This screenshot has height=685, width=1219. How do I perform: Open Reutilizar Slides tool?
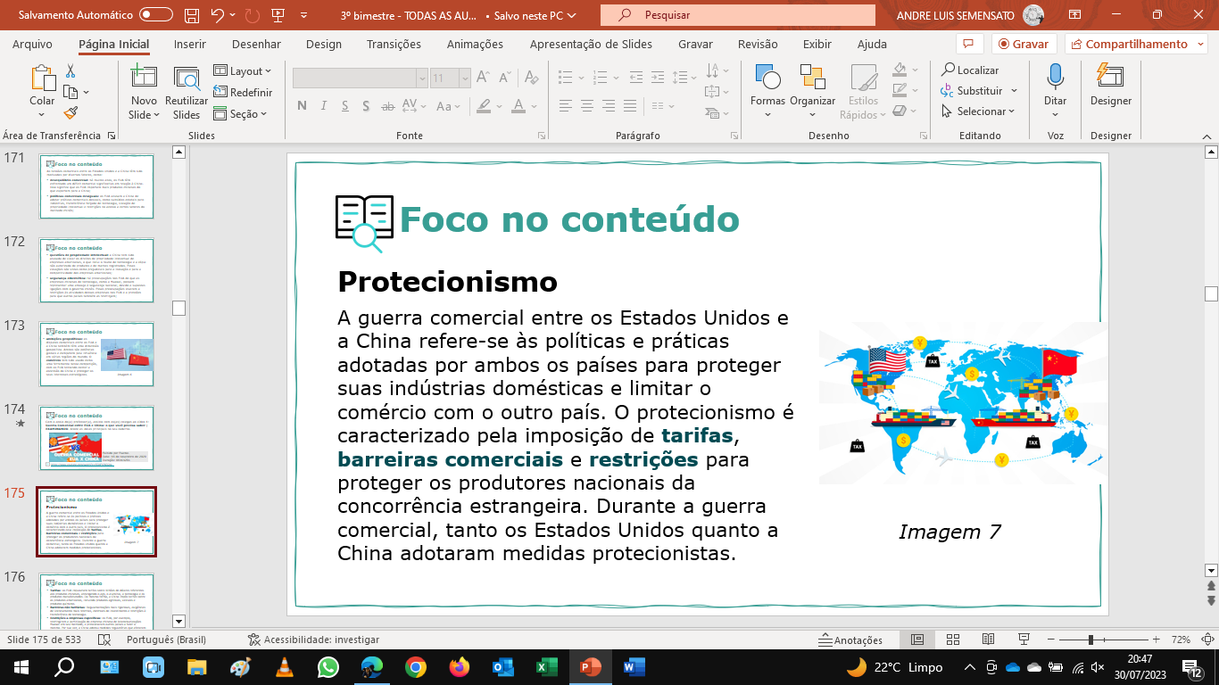187,92
